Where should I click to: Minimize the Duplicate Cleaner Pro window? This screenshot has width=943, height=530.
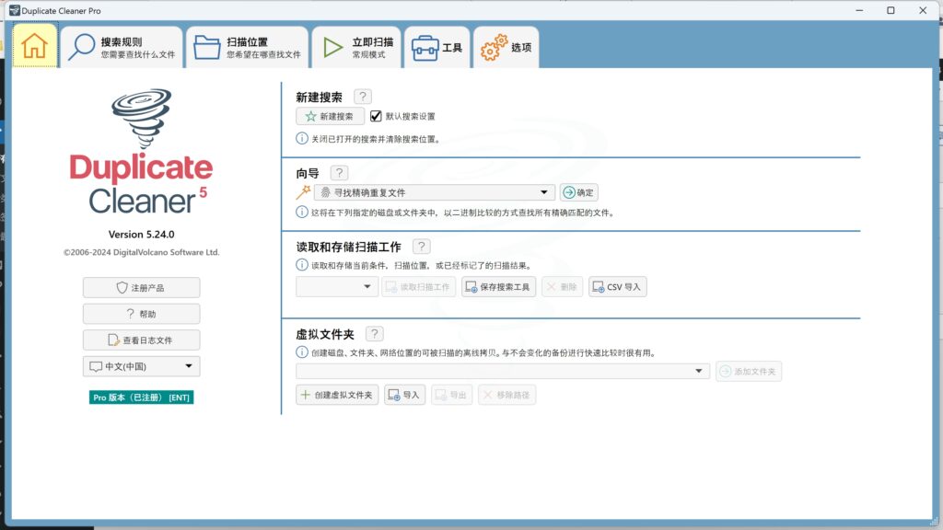tap(859, 10)
